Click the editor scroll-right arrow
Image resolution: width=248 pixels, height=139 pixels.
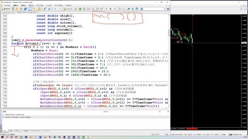[167, 108]
